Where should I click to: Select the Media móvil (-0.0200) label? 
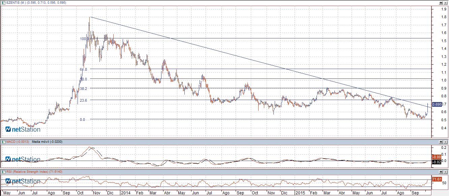click(47, 142)
